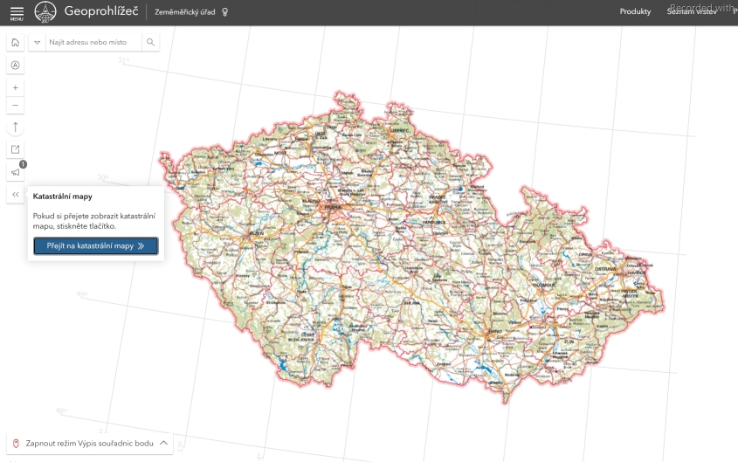Click the Geoprohlížeč logo emblem
738x462 pixels.
45,12
